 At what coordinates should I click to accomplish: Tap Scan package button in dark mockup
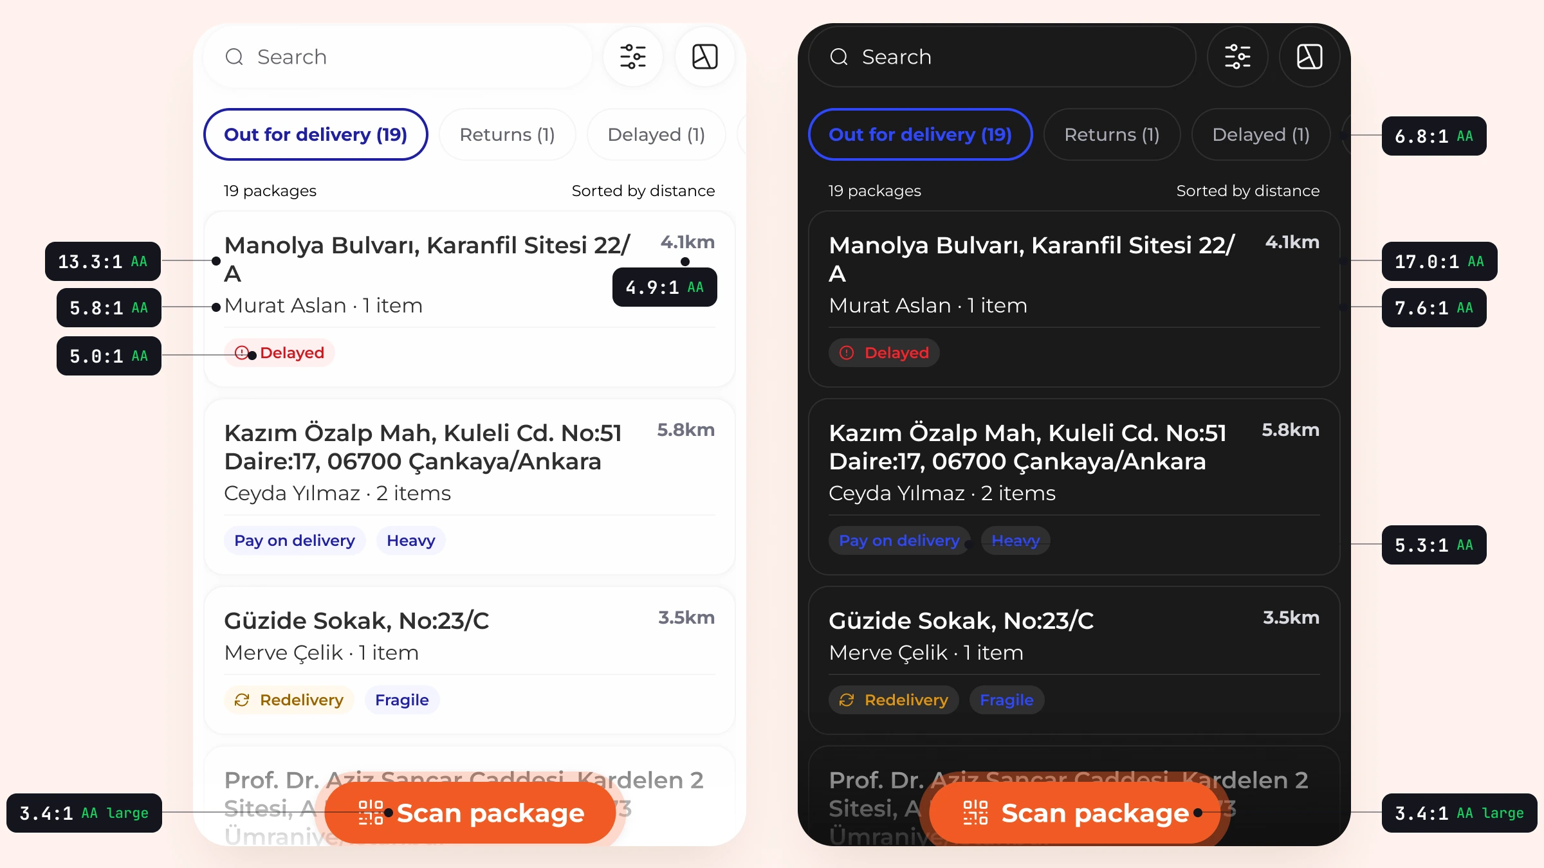point(1075,813)
